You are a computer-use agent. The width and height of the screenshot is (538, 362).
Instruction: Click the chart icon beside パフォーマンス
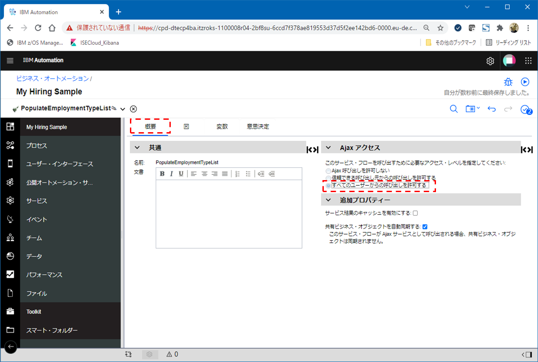point(10,275)
